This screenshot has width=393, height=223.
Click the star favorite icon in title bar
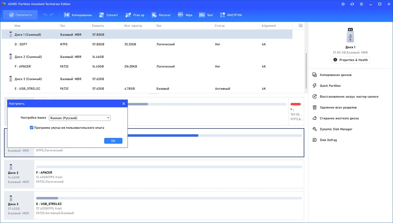(343, 4)
